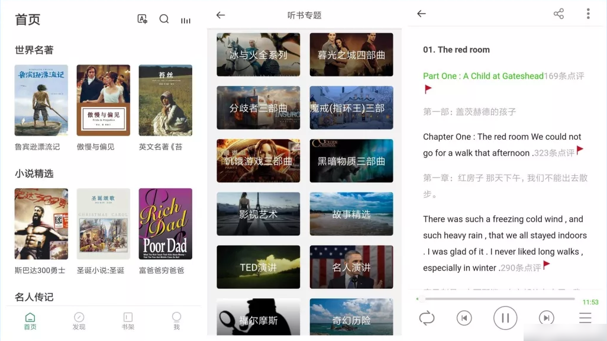Switch to the 书架 tab

[x=128, y=321]
